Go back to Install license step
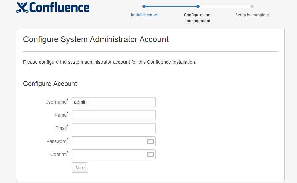Image resolution: width=297 pixels, height=183 pixels. [x=144, y=15]
